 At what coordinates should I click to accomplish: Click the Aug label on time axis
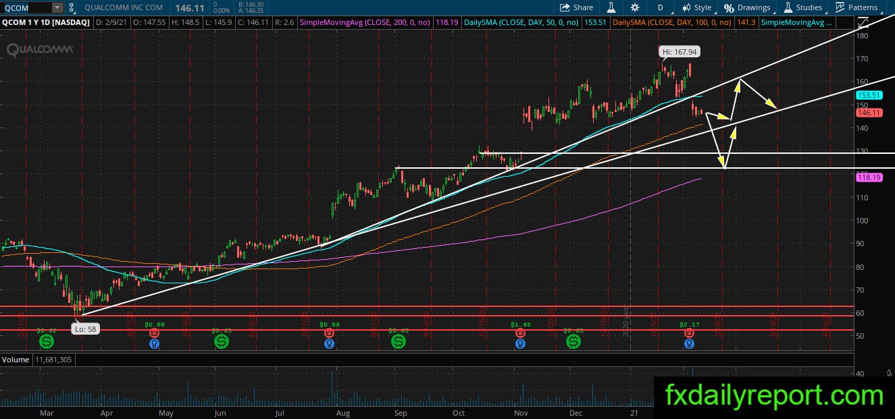click(342, 412)
